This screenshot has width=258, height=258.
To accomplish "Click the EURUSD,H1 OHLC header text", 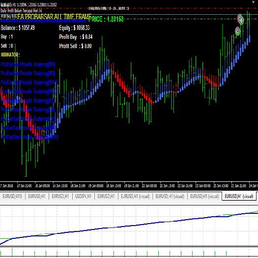I will (29, 5).
